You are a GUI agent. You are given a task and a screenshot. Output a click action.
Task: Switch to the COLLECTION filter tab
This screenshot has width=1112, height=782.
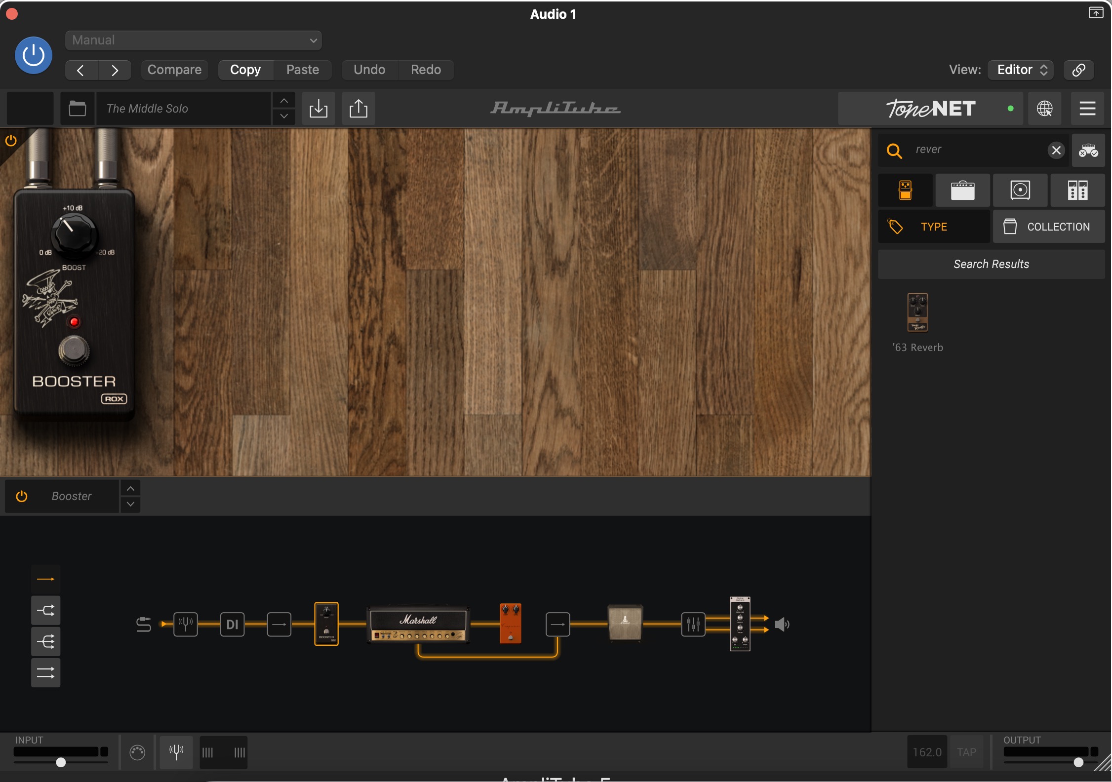[1049, 227]
